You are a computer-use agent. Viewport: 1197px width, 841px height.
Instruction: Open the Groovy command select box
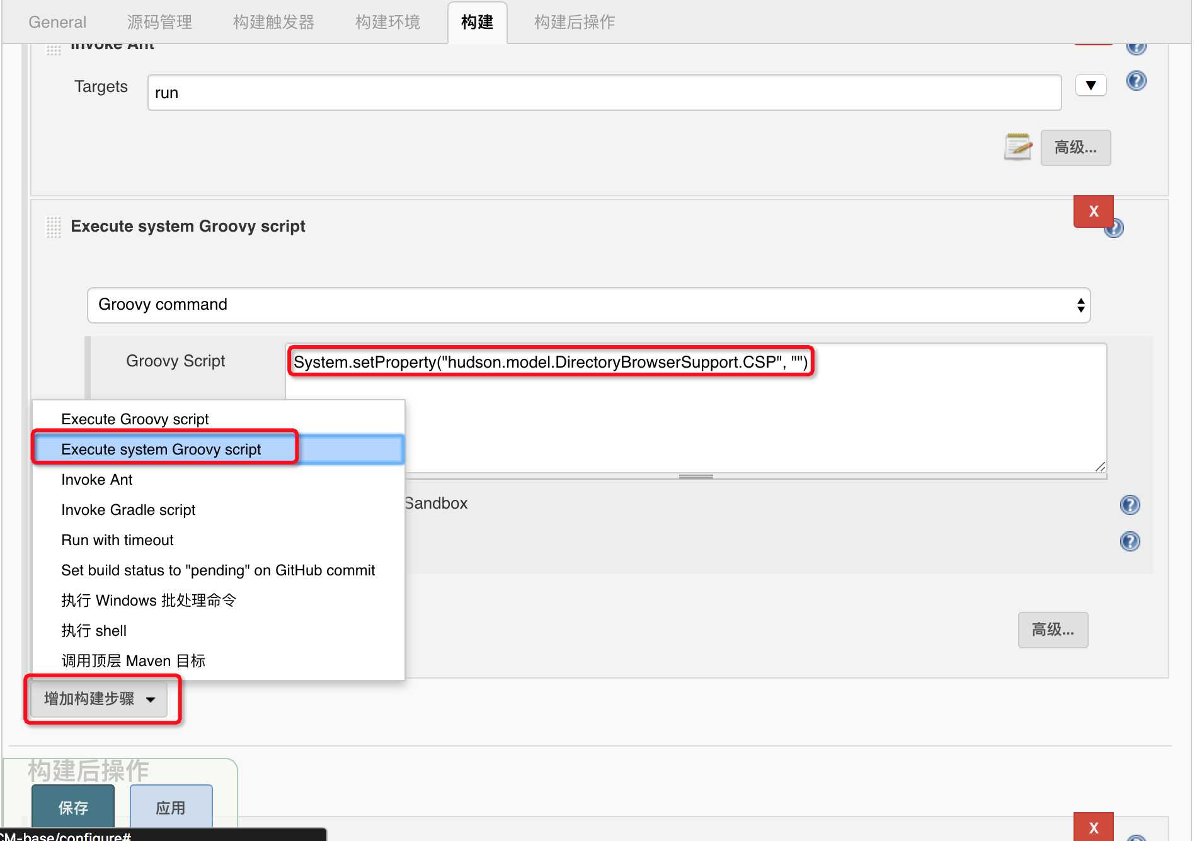tap(588, 305)
